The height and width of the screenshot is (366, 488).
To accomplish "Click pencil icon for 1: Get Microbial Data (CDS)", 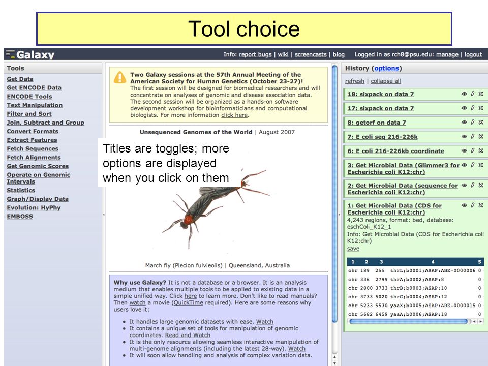I will [473, 205].
